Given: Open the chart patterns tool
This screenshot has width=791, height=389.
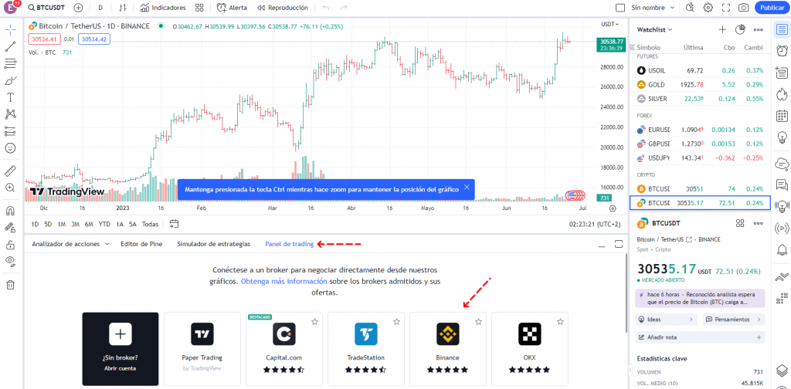Looking at the screenshot, I should tap(11, 114).
